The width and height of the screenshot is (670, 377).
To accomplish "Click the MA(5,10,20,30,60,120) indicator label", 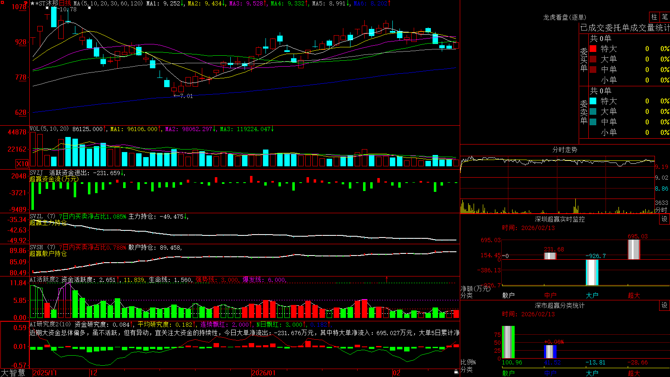I will click(x=108, y=3).
